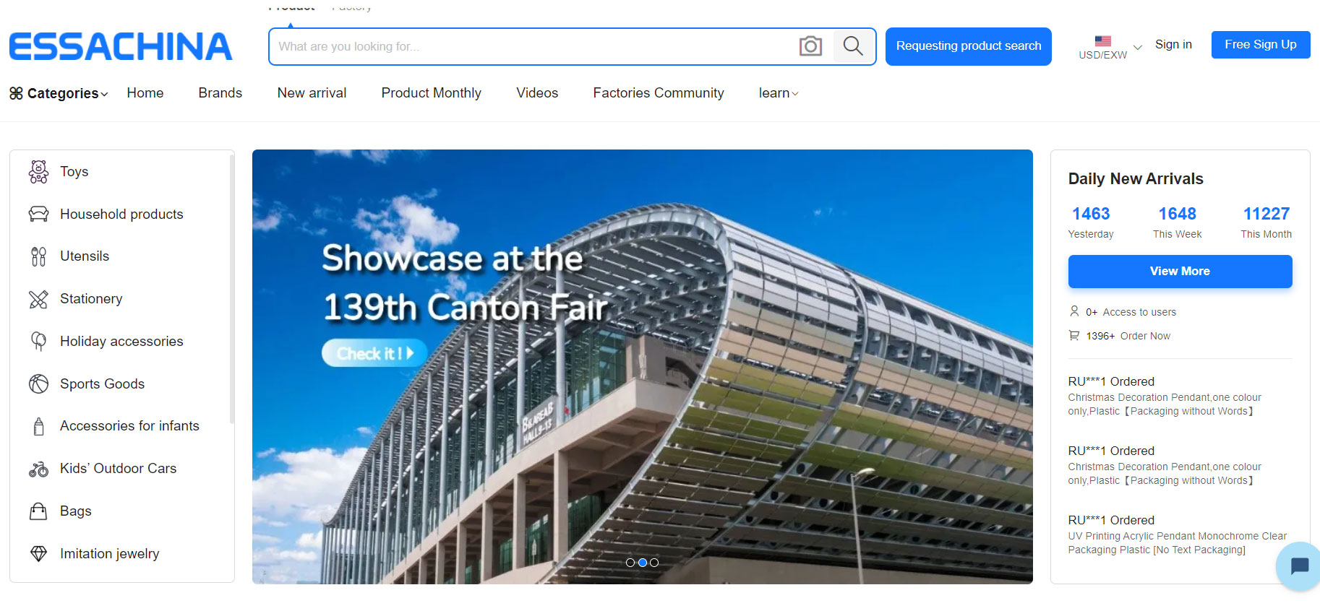
Task: Open the chat support bubble icon
Action: point(1299,565)
